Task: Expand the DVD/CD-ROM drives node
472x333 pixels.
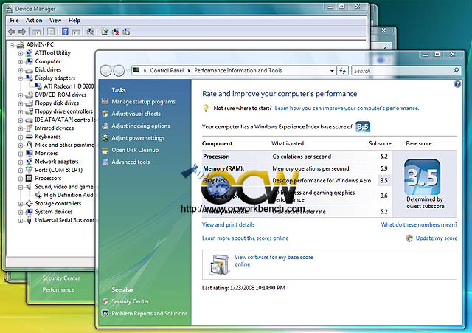Action: pos(21,95)
